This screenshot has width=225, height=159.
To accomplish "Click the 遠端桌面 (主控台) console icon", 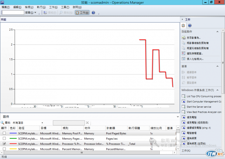I will point(183,143).
